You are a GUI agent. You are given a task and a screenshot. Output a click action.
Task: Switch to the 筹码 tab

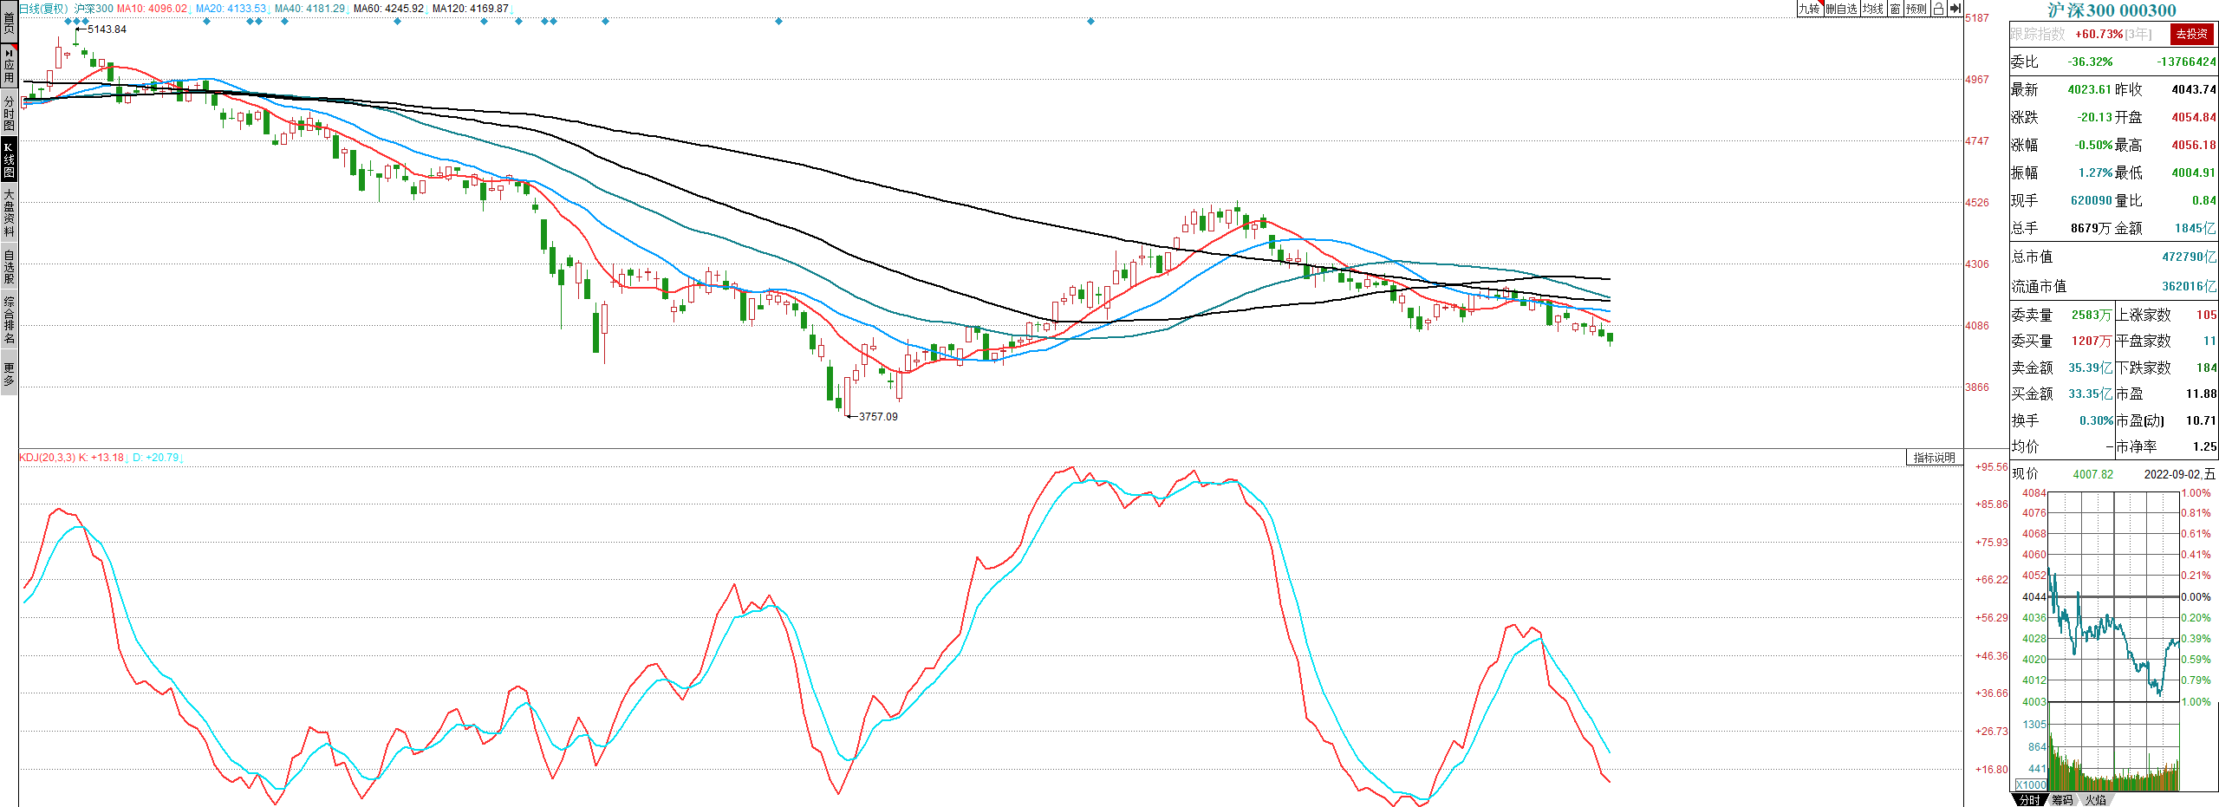pos(2062,800)
